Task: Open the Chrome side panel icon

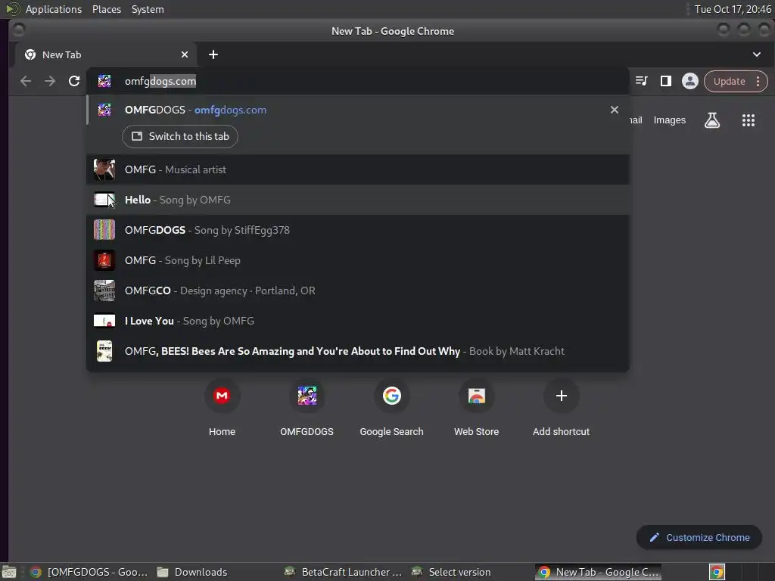Action: tap(666, 81)
